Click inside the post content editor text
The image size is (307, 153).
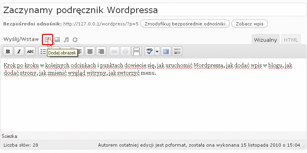pyautogui.click(x=154, y=95)
